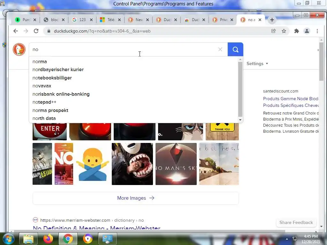This screenshot has width=327, height=245.
Task: Open the masked face with teeth thumbnail
Action: (132, 164)
